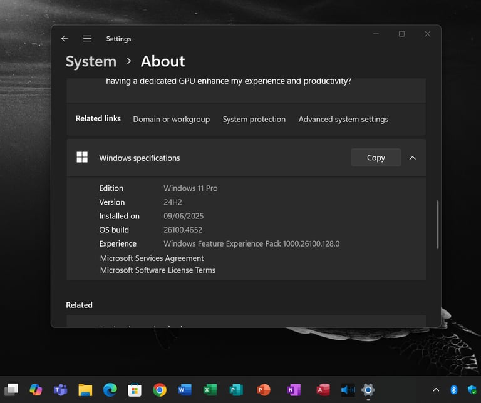Image resolution: width=481 pixels, height=403 pixels.
Task: Launch Microsoft Teams from the taskbar
Action: pos(61,390)
